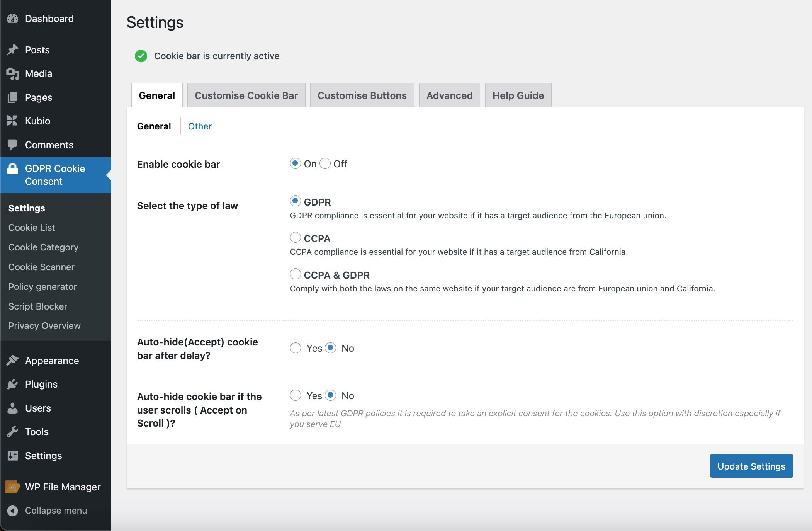Click the Plugins plug icon

[12, 384]
